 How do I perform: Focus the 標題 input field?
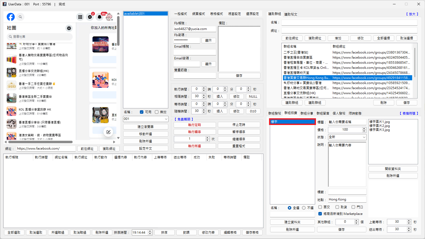pyautogui.click(x=347, y=122)
